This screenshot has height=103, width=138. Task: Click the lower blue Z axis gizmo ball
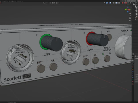[128, 12]
